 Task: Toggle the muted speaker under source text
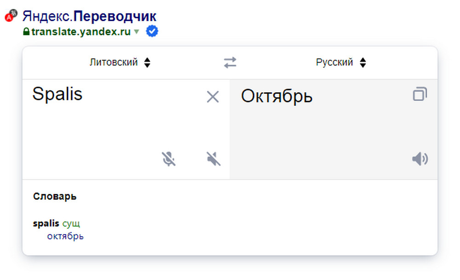213,159
